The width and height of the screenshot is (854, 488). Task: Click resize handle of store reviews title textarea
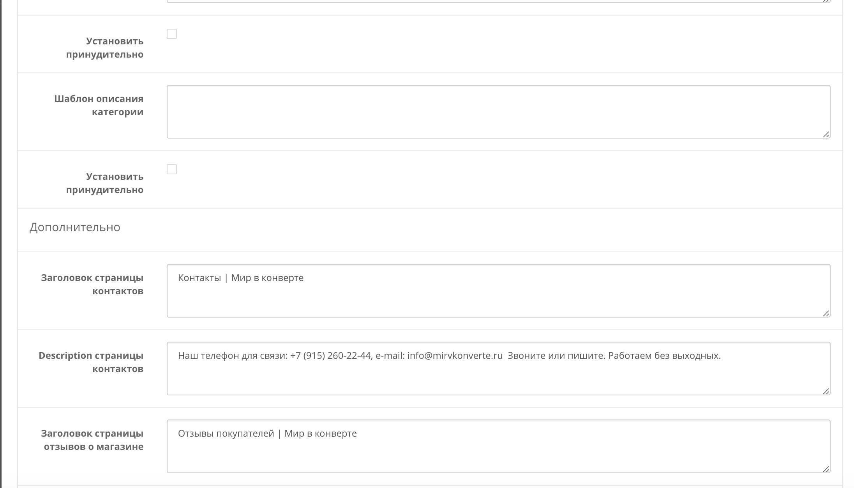click(x=826, y=469)
